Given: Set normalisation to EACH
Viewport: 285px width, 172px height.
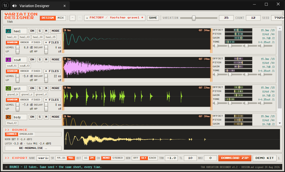Looking at the screenshot, I should click(x=152, y=158).
